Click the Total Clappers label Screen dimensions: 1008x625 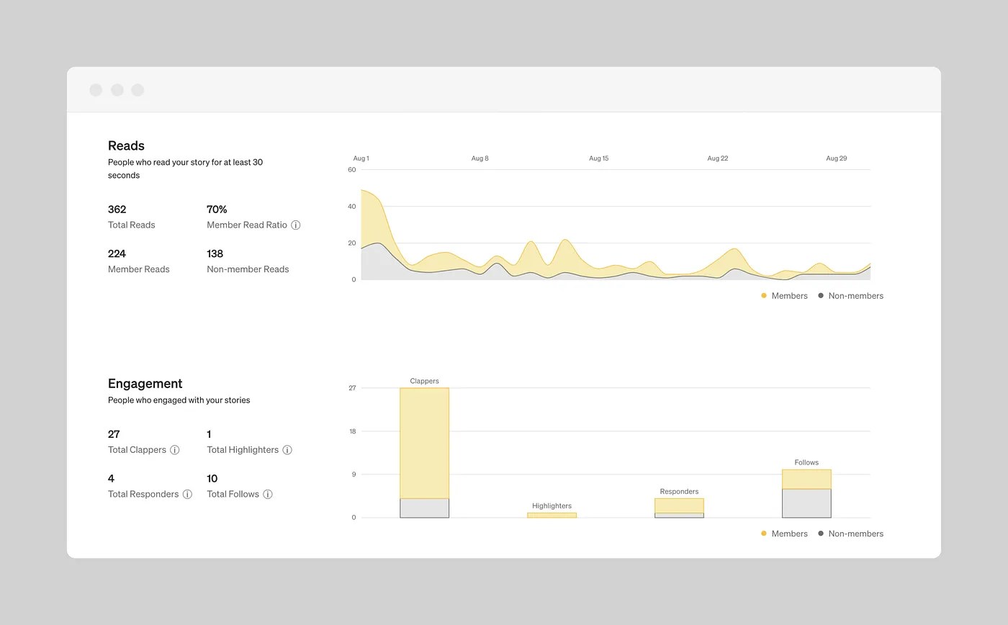[x=137, y=450]
